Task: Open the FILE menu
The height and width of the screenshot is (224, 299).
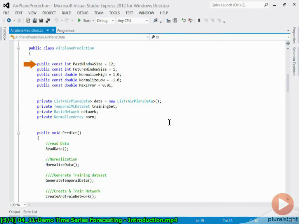Action: point(6,13)
